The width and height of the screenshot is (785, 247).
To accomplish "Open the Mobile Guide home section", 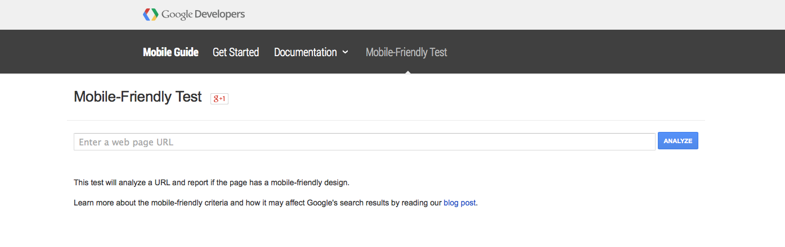I will pyautogui.click(x=171, y=52).
